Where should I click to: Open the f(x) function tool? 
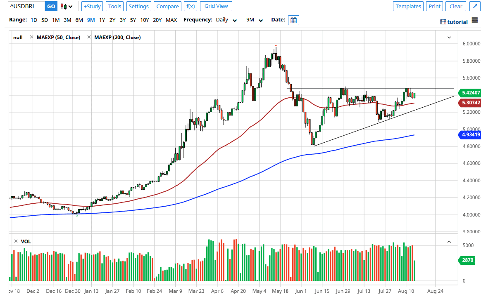[x=190, y=6]
